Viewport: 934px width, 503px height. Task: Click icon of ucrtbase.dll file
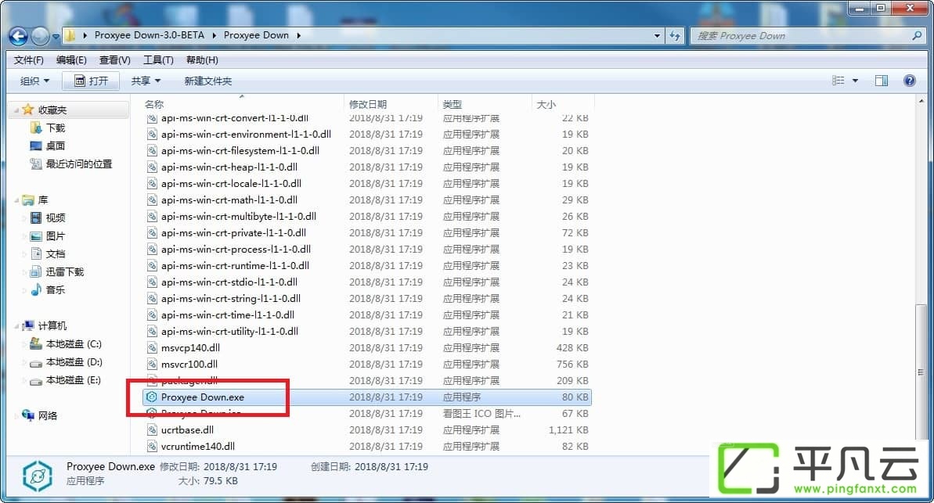(152, 429)
